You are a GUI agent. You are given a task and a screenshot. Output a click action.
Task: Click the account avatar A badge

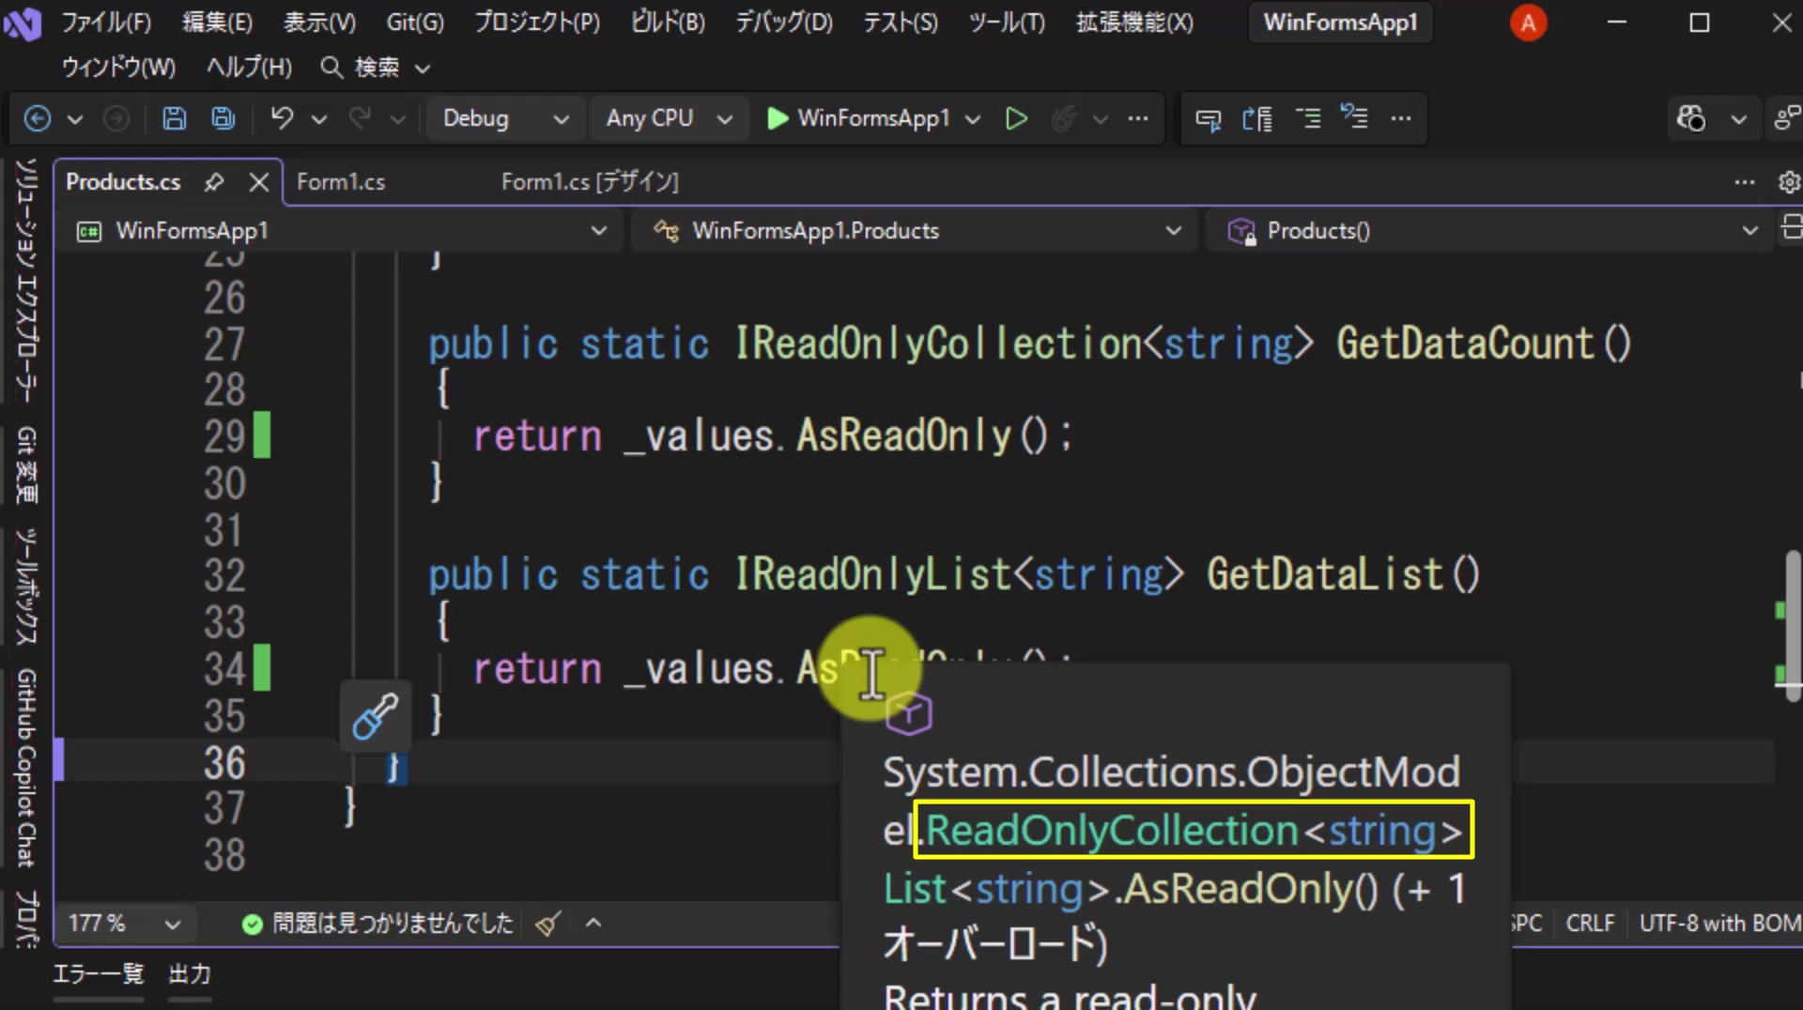1528,23
